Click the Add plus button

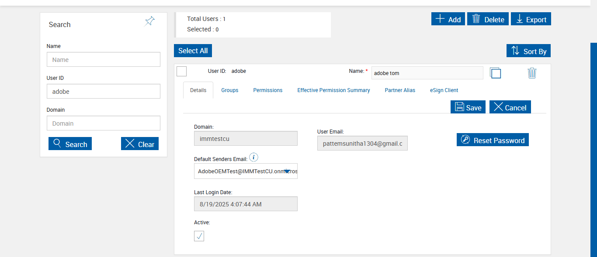pyautogui.click(x=448, y=19)
